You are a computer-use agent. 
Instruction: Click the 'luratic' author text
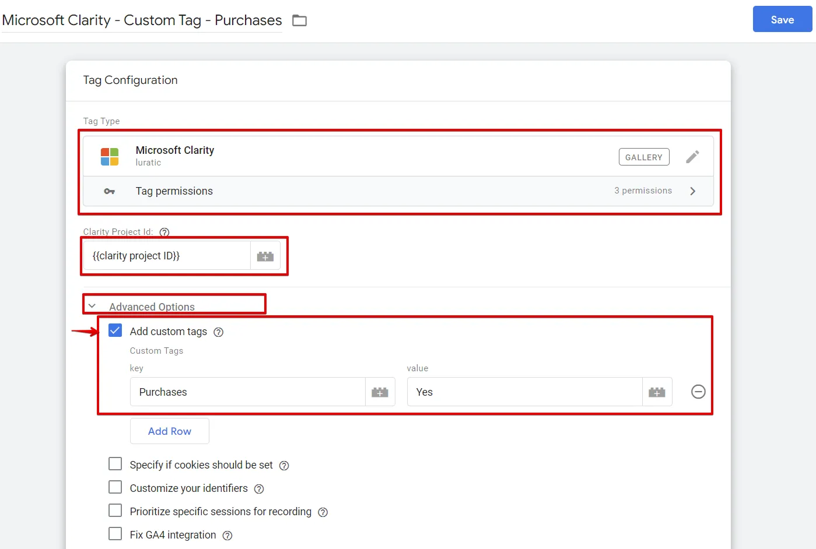148,163
